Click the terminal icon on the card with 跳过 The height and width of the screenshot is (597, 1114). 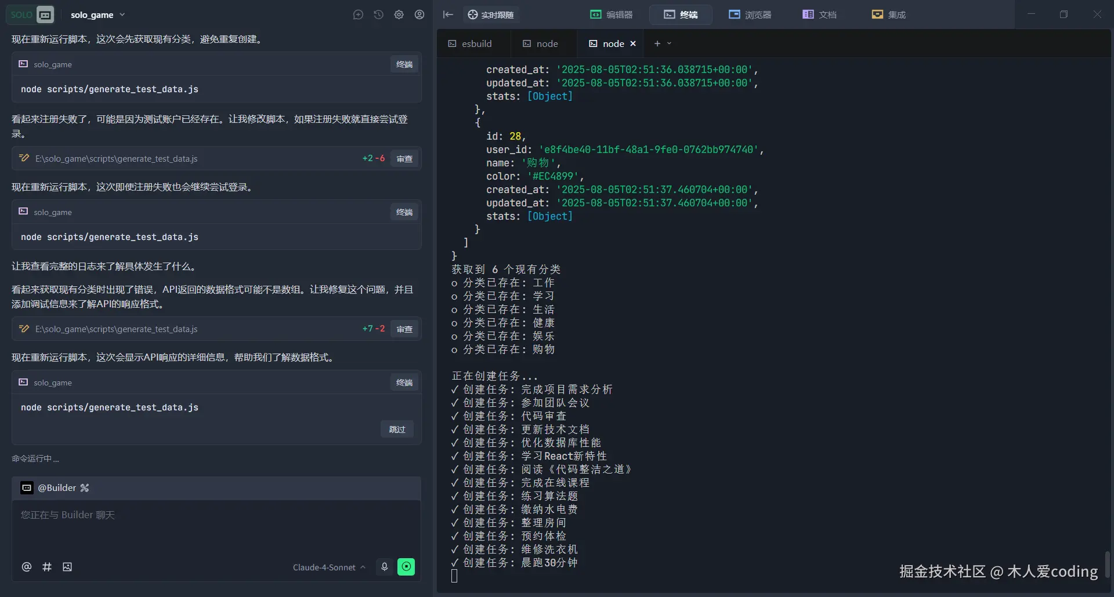23,383
